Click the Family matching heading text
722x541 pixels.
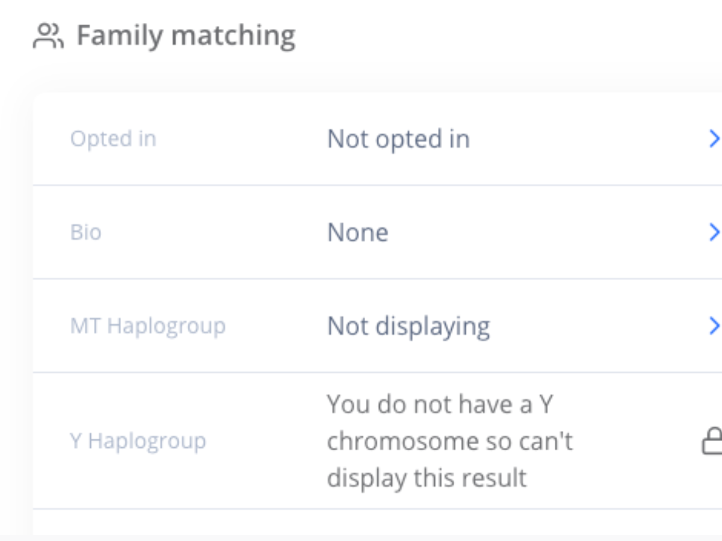[185, 35]
